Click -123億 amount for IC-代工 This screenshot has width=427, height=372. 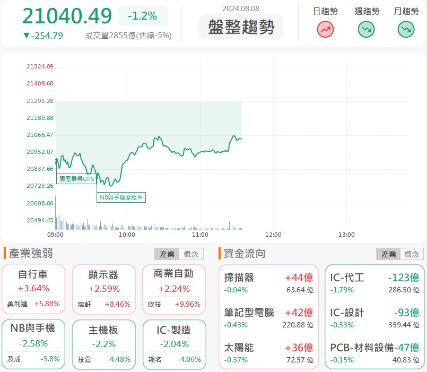404,278
